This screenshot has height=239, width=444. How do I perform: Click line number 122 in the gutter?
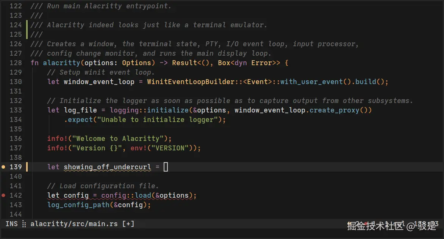click(16, 6)
